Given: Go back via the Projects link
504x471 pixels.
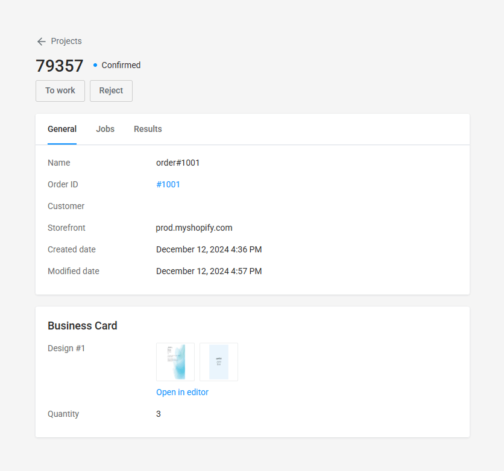Looking at the screenshot, I should click(66, 41).
